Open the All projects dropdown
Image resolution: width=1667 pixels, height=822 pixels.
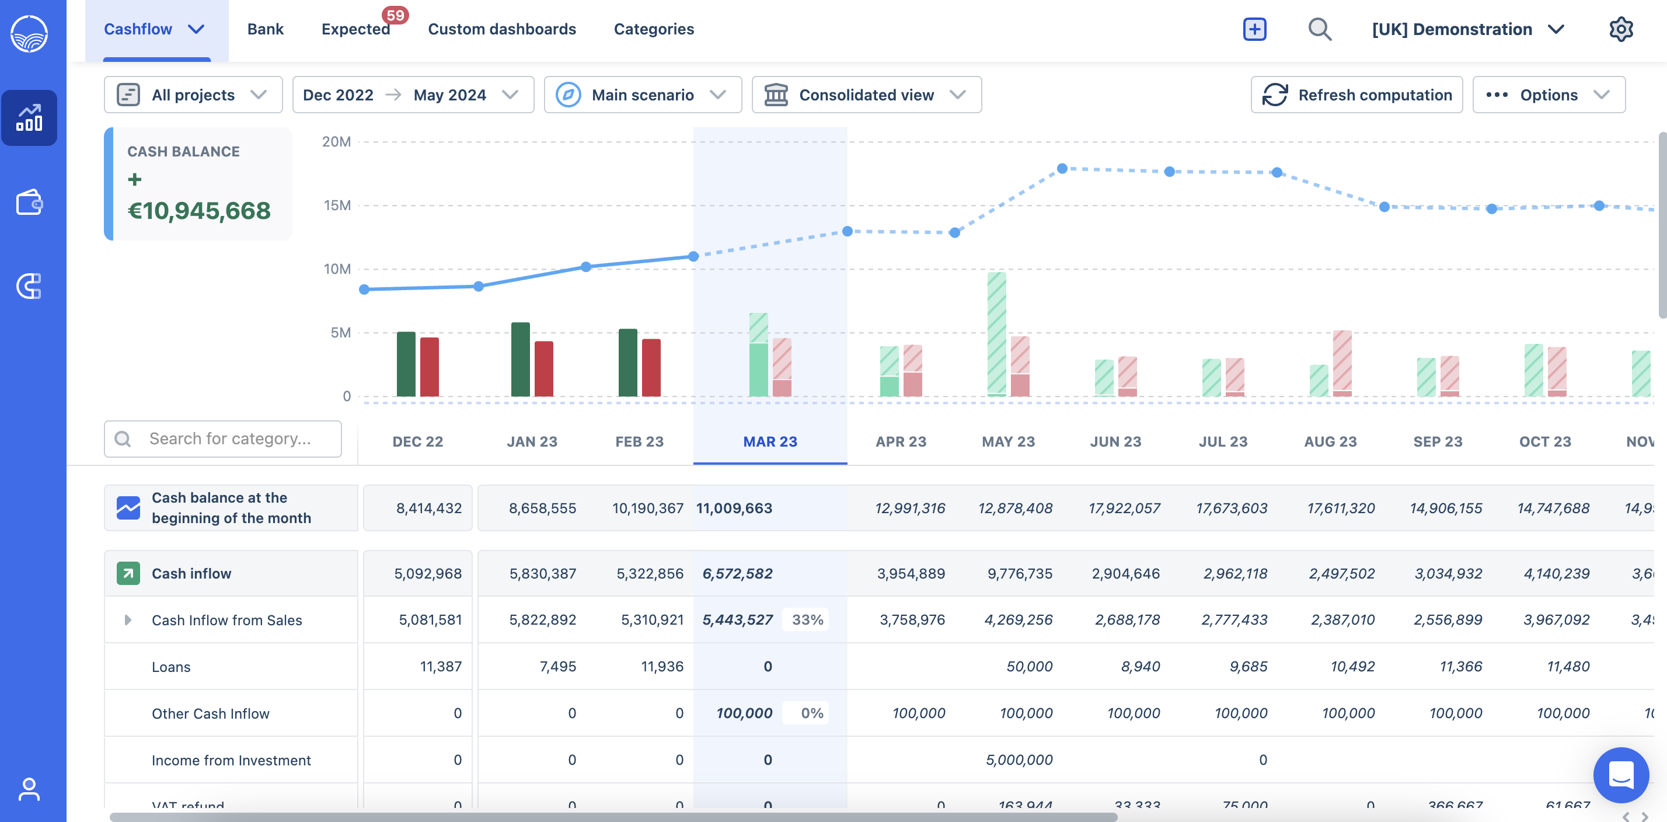(x=193, y=95)
